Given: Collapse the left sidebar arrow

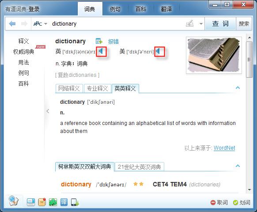Looking at the screenshot, I should (48, 111).
